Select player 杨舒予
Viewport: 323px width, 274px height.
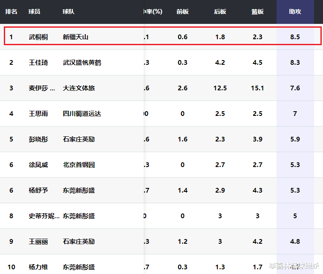click(38, 190)
